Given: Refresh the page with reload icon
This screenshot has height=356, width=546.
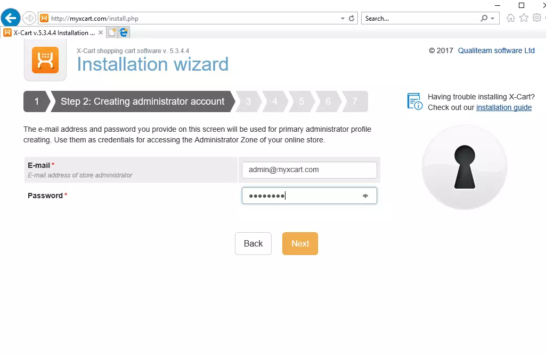Looking at the screenshot, I should [x=352, y=19].
